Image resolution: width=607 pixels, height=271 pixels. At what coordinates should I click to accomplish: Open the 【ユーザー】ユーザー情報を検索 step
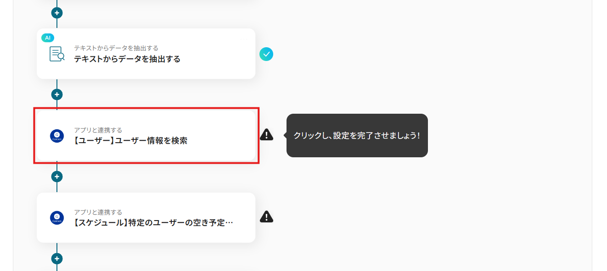point(131,141)
